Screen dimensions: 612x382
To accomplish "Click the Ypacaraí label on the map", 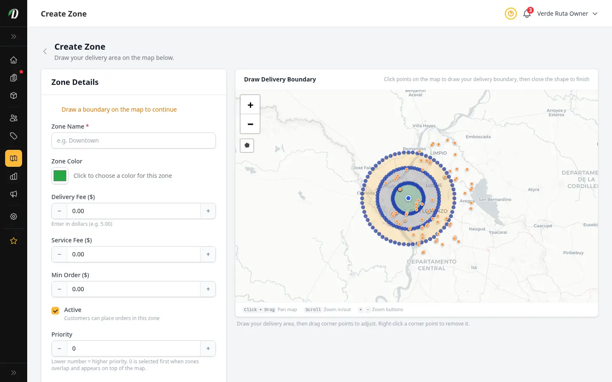I will tap(498, 232).
